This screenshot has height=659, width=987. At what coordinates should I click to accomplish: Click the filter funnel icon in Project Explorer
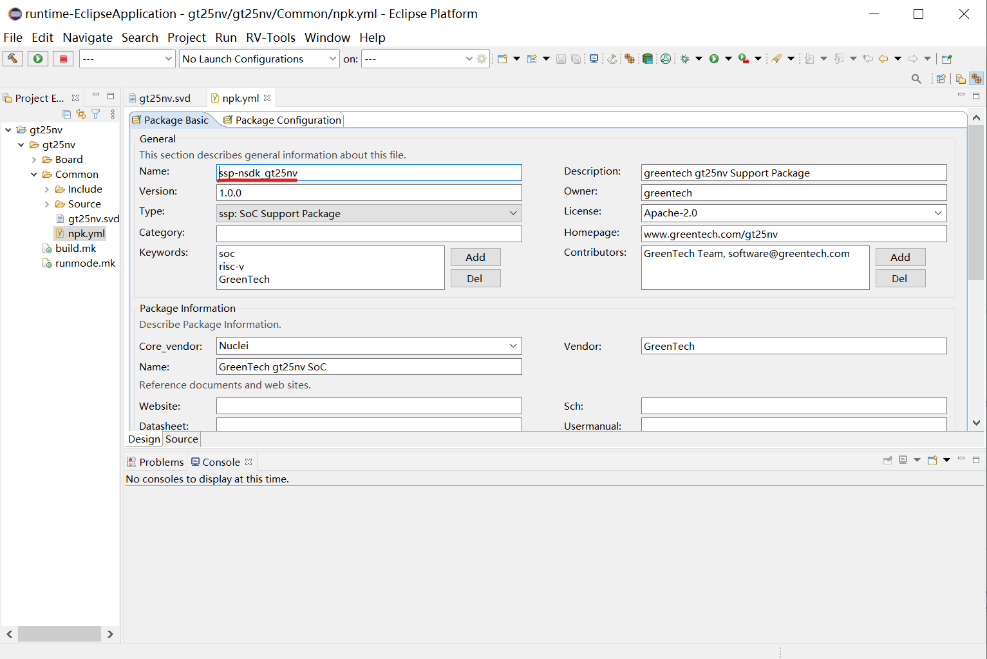[96, 114]
